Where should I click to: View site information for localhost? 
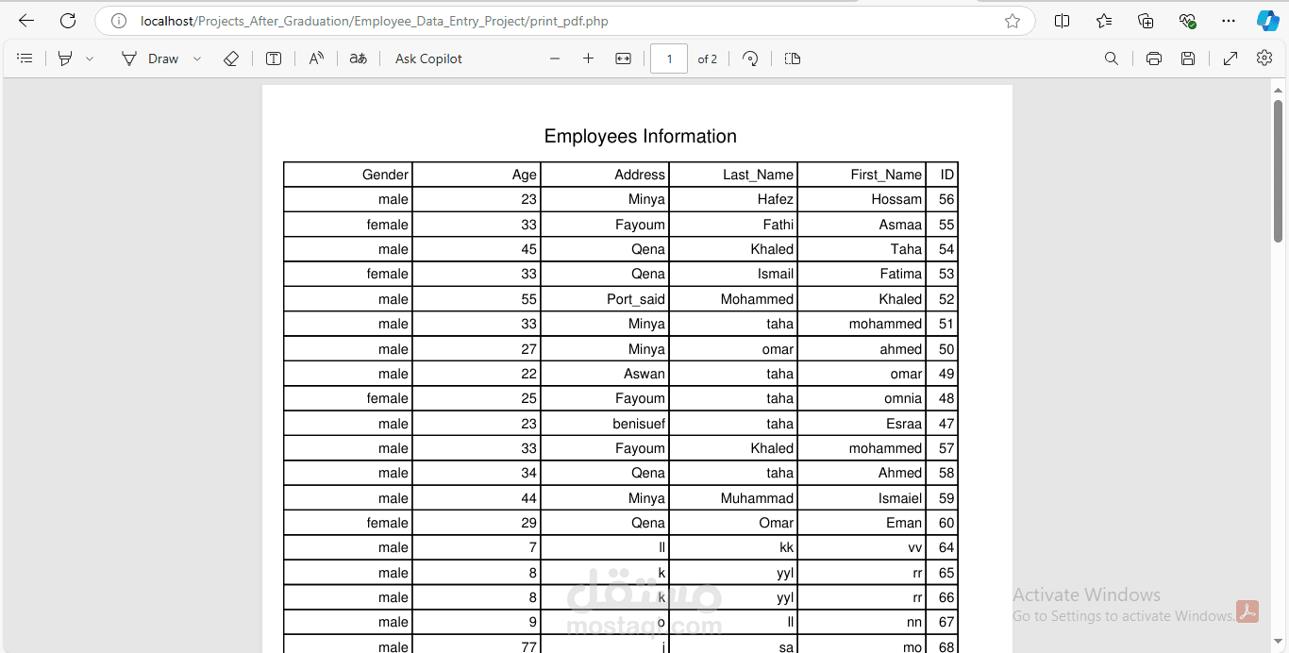click(x=118, y=21)
